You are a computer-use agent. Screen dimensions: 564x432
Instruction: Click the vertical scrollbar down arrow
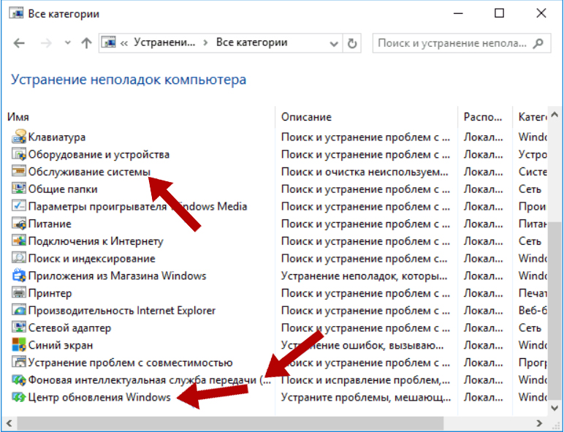pyautogui.click(x=555, y=408)
